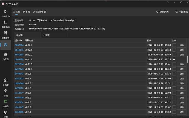This screenshot has width=189, height=118.
Task: Open commit link 8f40b43
Action: tap(19, 74)
